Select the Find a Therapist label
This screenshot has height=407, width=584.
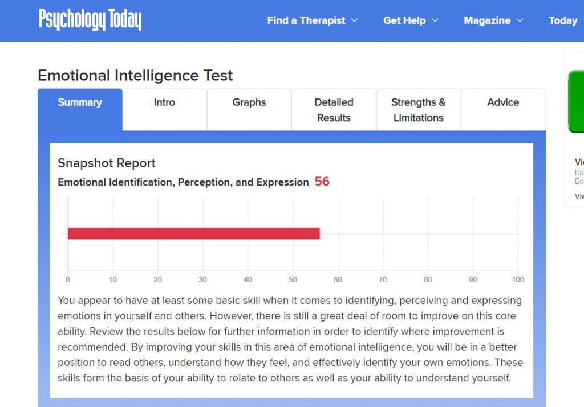point(306,20)
